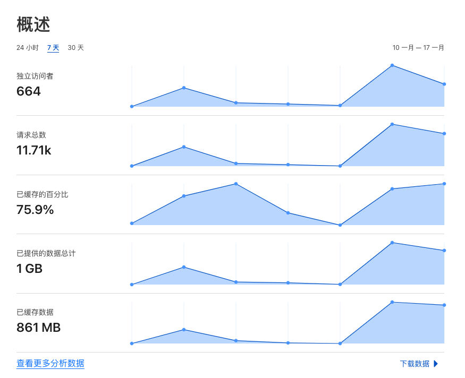Click the 10 一月 — 17 一月 date range label
The width and height of the screenshot is (465, 378).
tap(418, 48)
